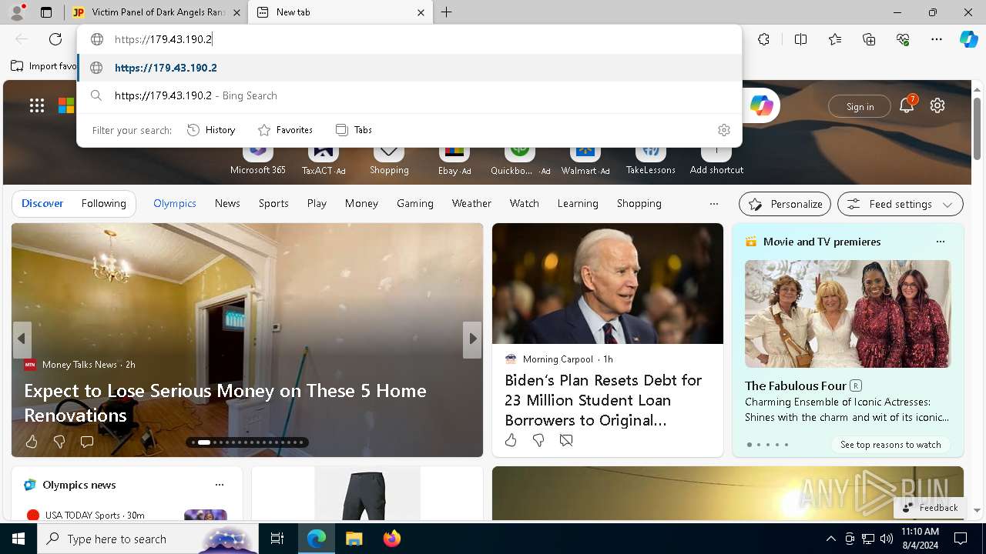Open Favorites star icon in toolbar
The image size is (986, 554).
pyautogui.click(x=835, y=39)
